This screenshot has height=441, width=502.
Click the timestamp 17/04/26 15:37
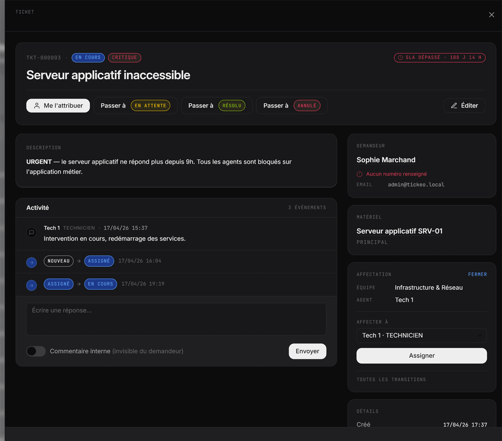(126, 228)
